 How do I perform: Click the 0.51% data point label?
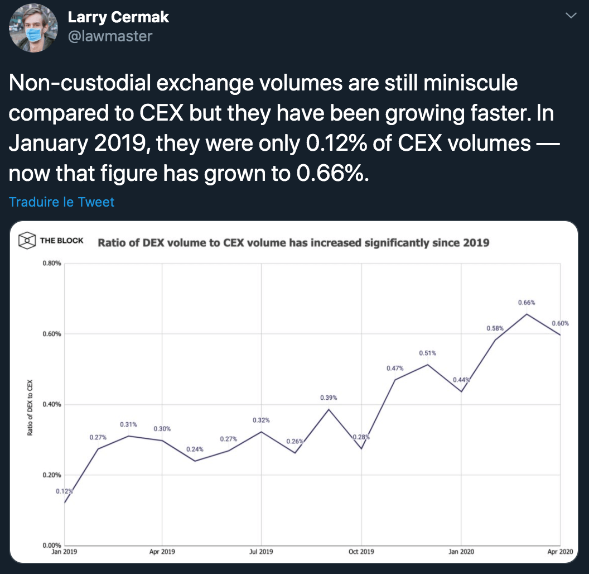pyautogui.click(x=427, y=353)
